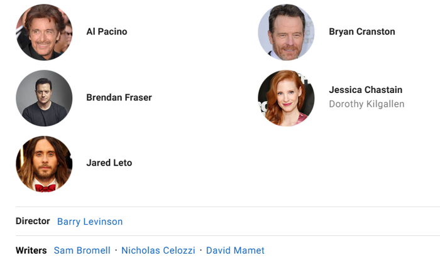The height and width of the screenshot is (263, 440).
Task: Click the Writers label
Action: pyautogui.click(x=31, y=250)
